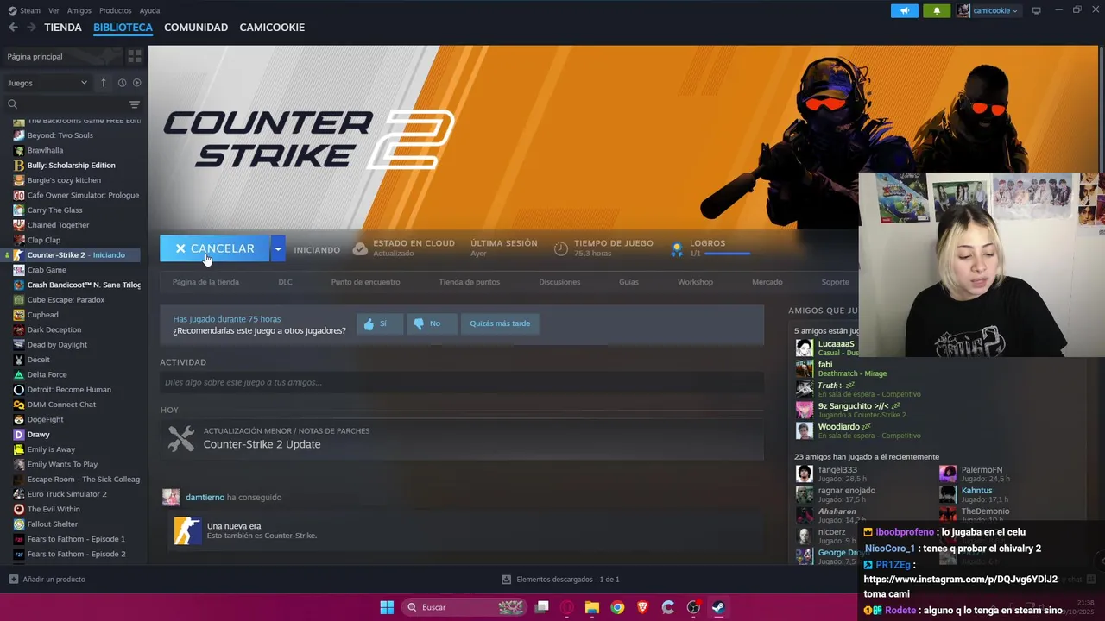This screenshot has width=1105, height=621.
Task: Click the blue Cancelar button
Action: coord(215,249)
